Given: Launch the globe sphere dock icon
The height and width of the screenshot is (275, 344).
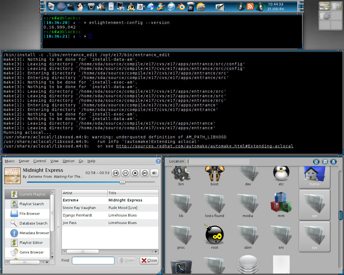Looking at the screenshot, I should [x=62, y=6].
